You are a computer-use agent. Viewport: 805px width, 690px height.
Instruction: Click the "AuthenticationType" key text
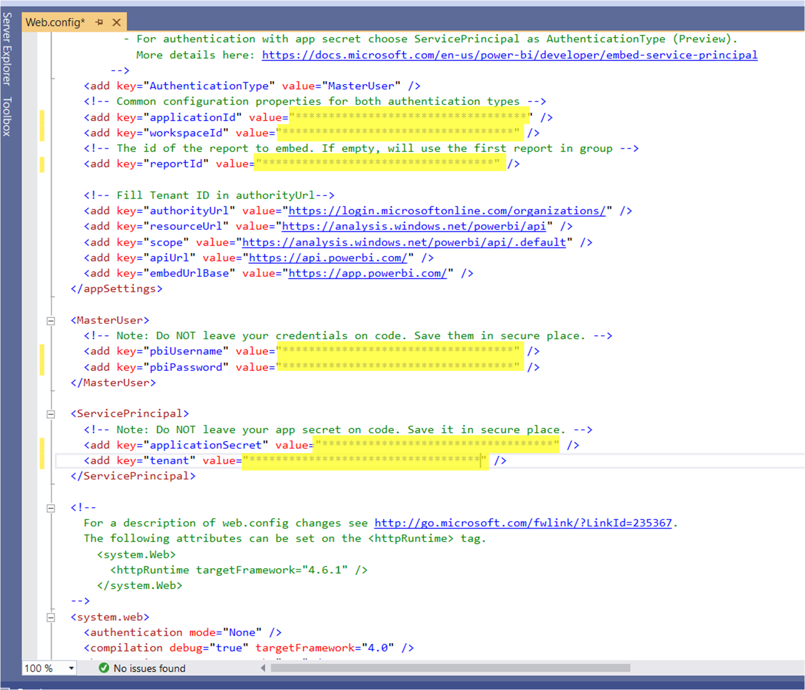pyautogui.click(x=209, y=86)
